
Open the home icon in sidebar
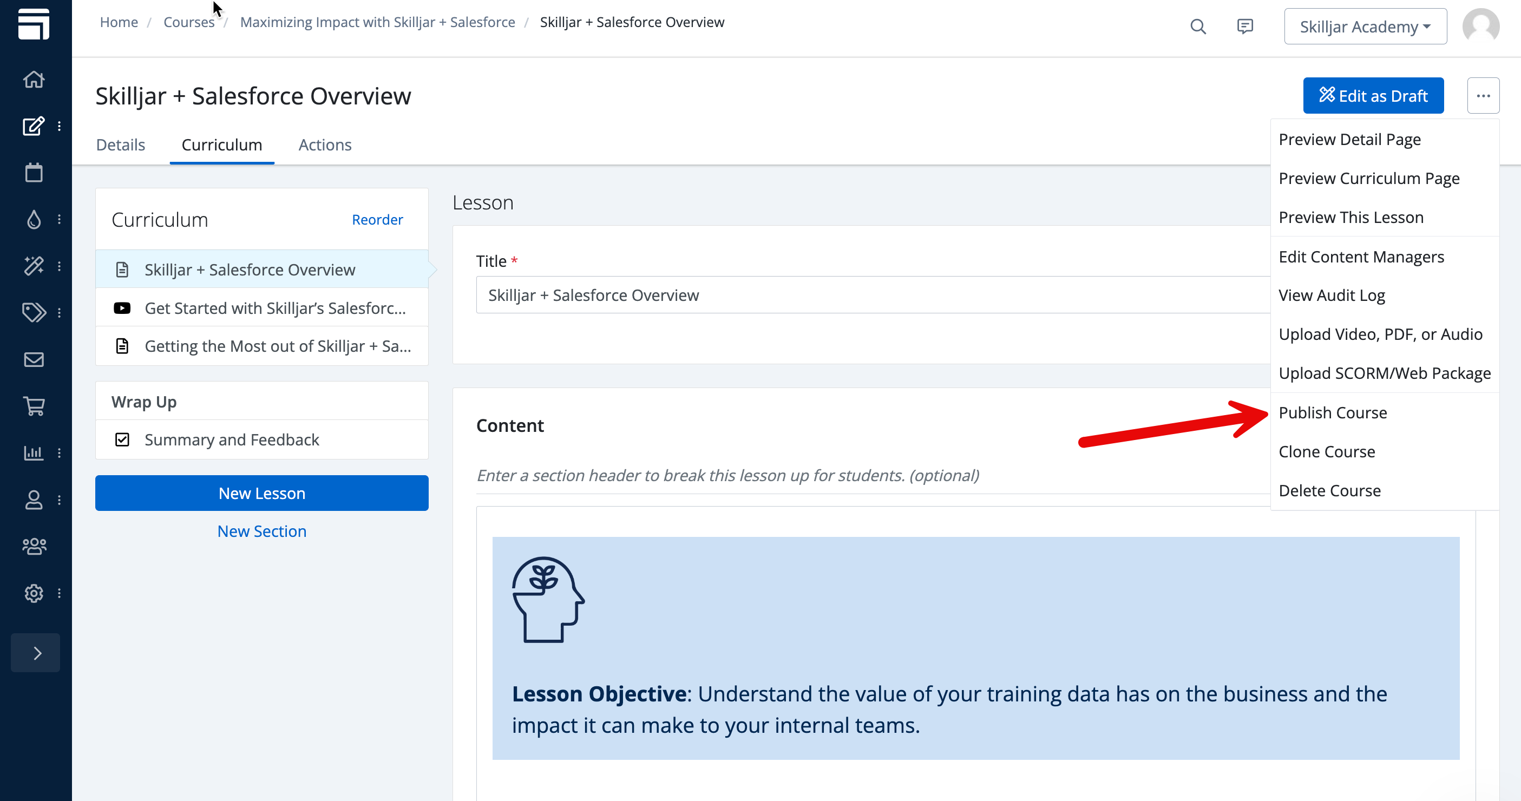34,79
